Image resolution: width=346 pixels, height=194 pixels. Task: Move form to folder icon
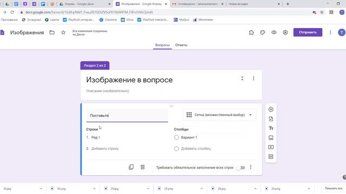point(52,32)
